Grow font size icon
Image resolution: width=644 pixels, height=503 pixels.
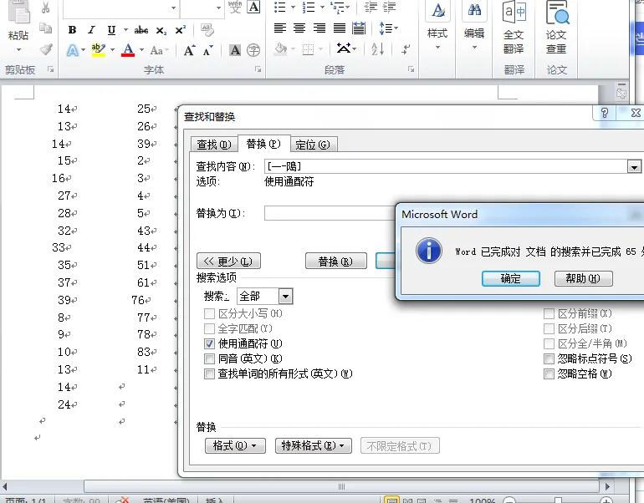(189, 50)
